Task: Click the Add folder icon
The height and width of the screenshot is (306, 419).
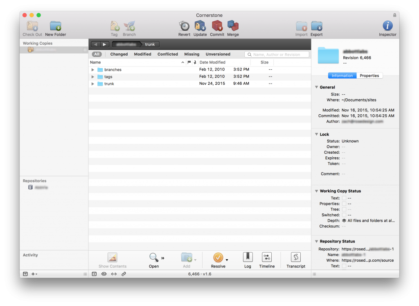Action: coord(187,257)
